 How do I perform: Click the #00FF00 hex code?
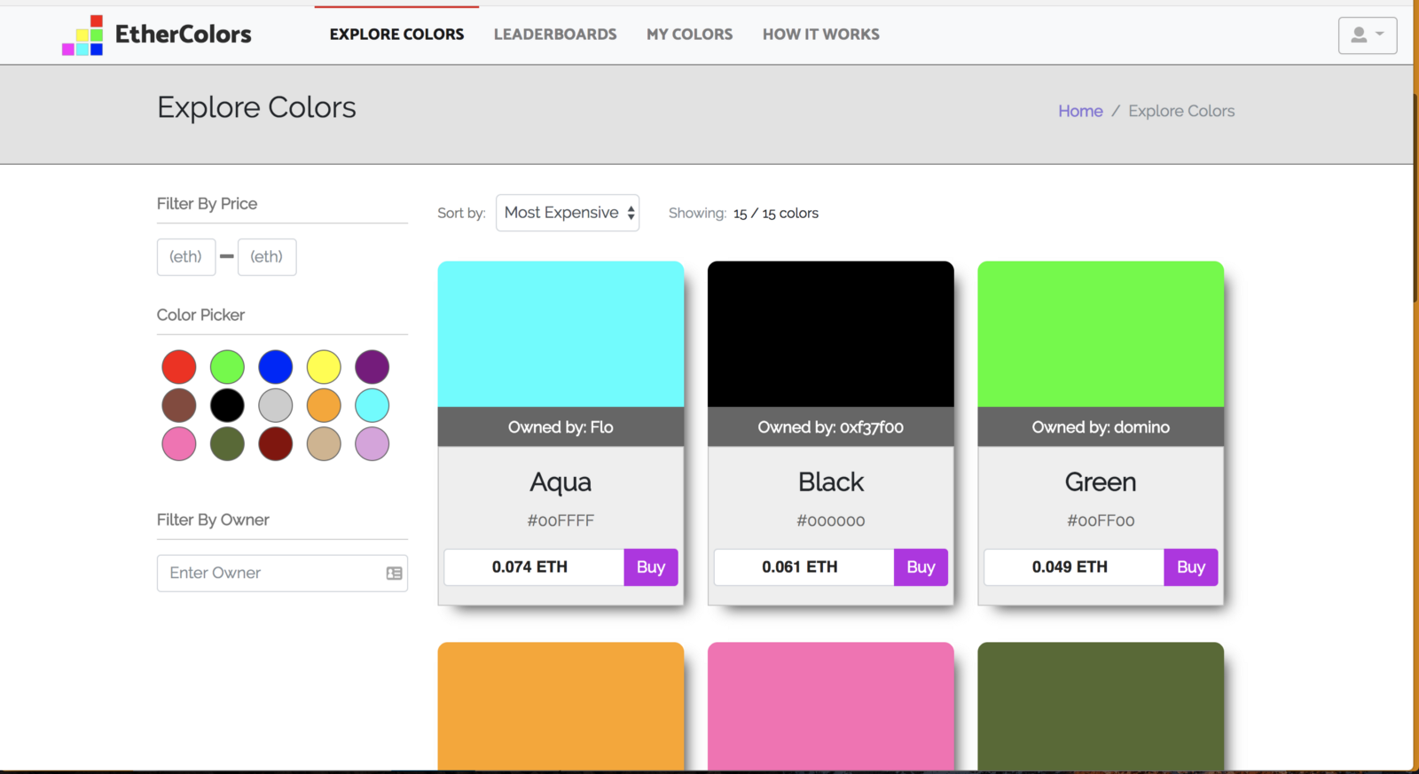(1101, 520)
